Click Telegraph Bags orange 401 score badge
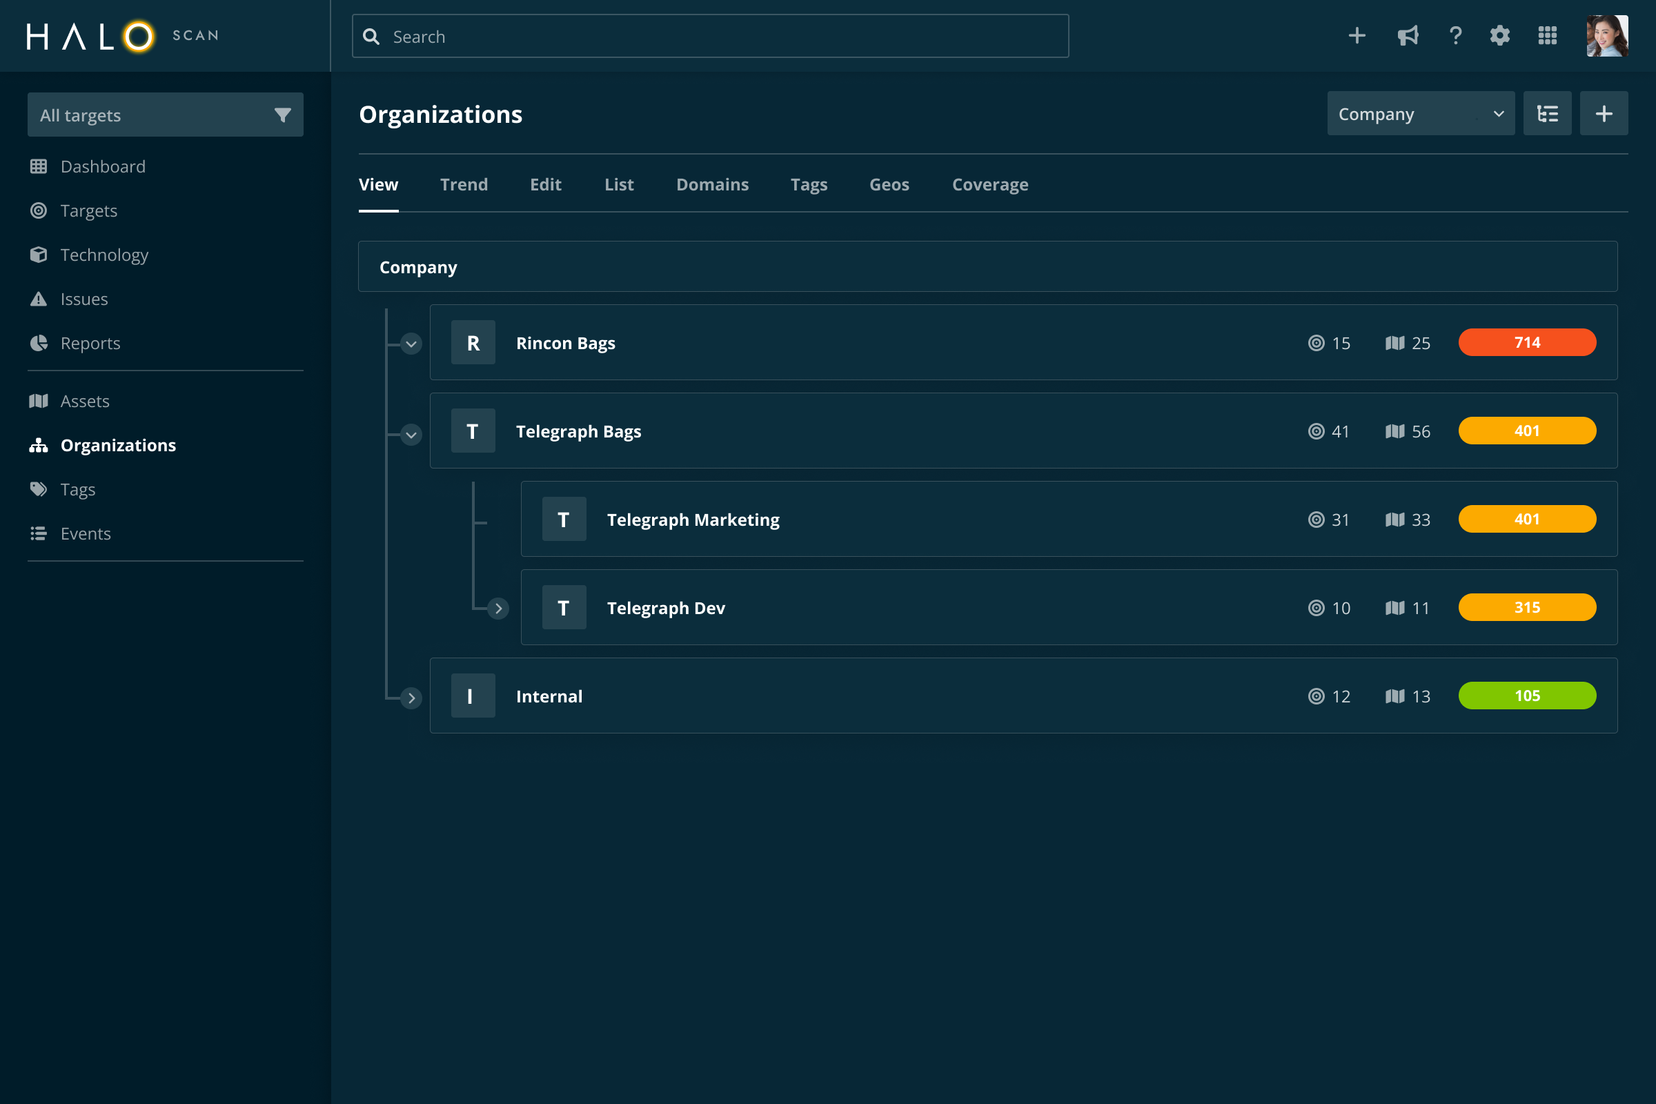1656x1104 pixels. coord(1527,431)
